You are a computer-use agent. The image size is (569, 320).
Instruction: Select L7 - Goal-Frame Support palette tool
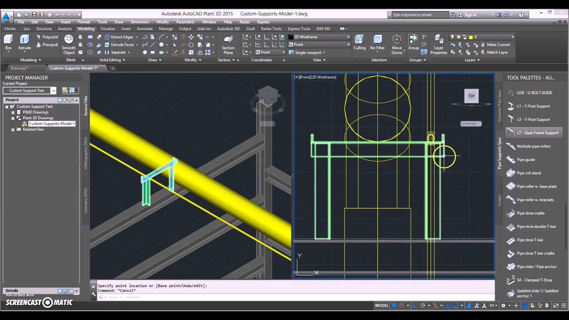534,132
